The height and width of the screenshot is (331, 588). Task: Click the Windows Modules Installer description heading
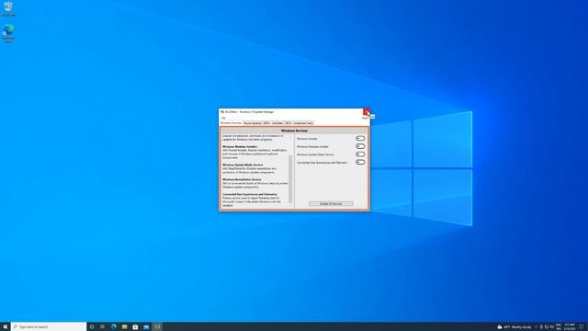[240, 147]
